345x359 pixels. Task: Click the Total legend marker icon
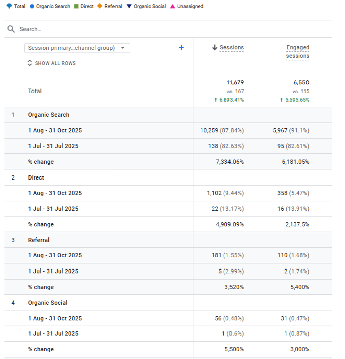pyautogui.click(x=9, y=6)
